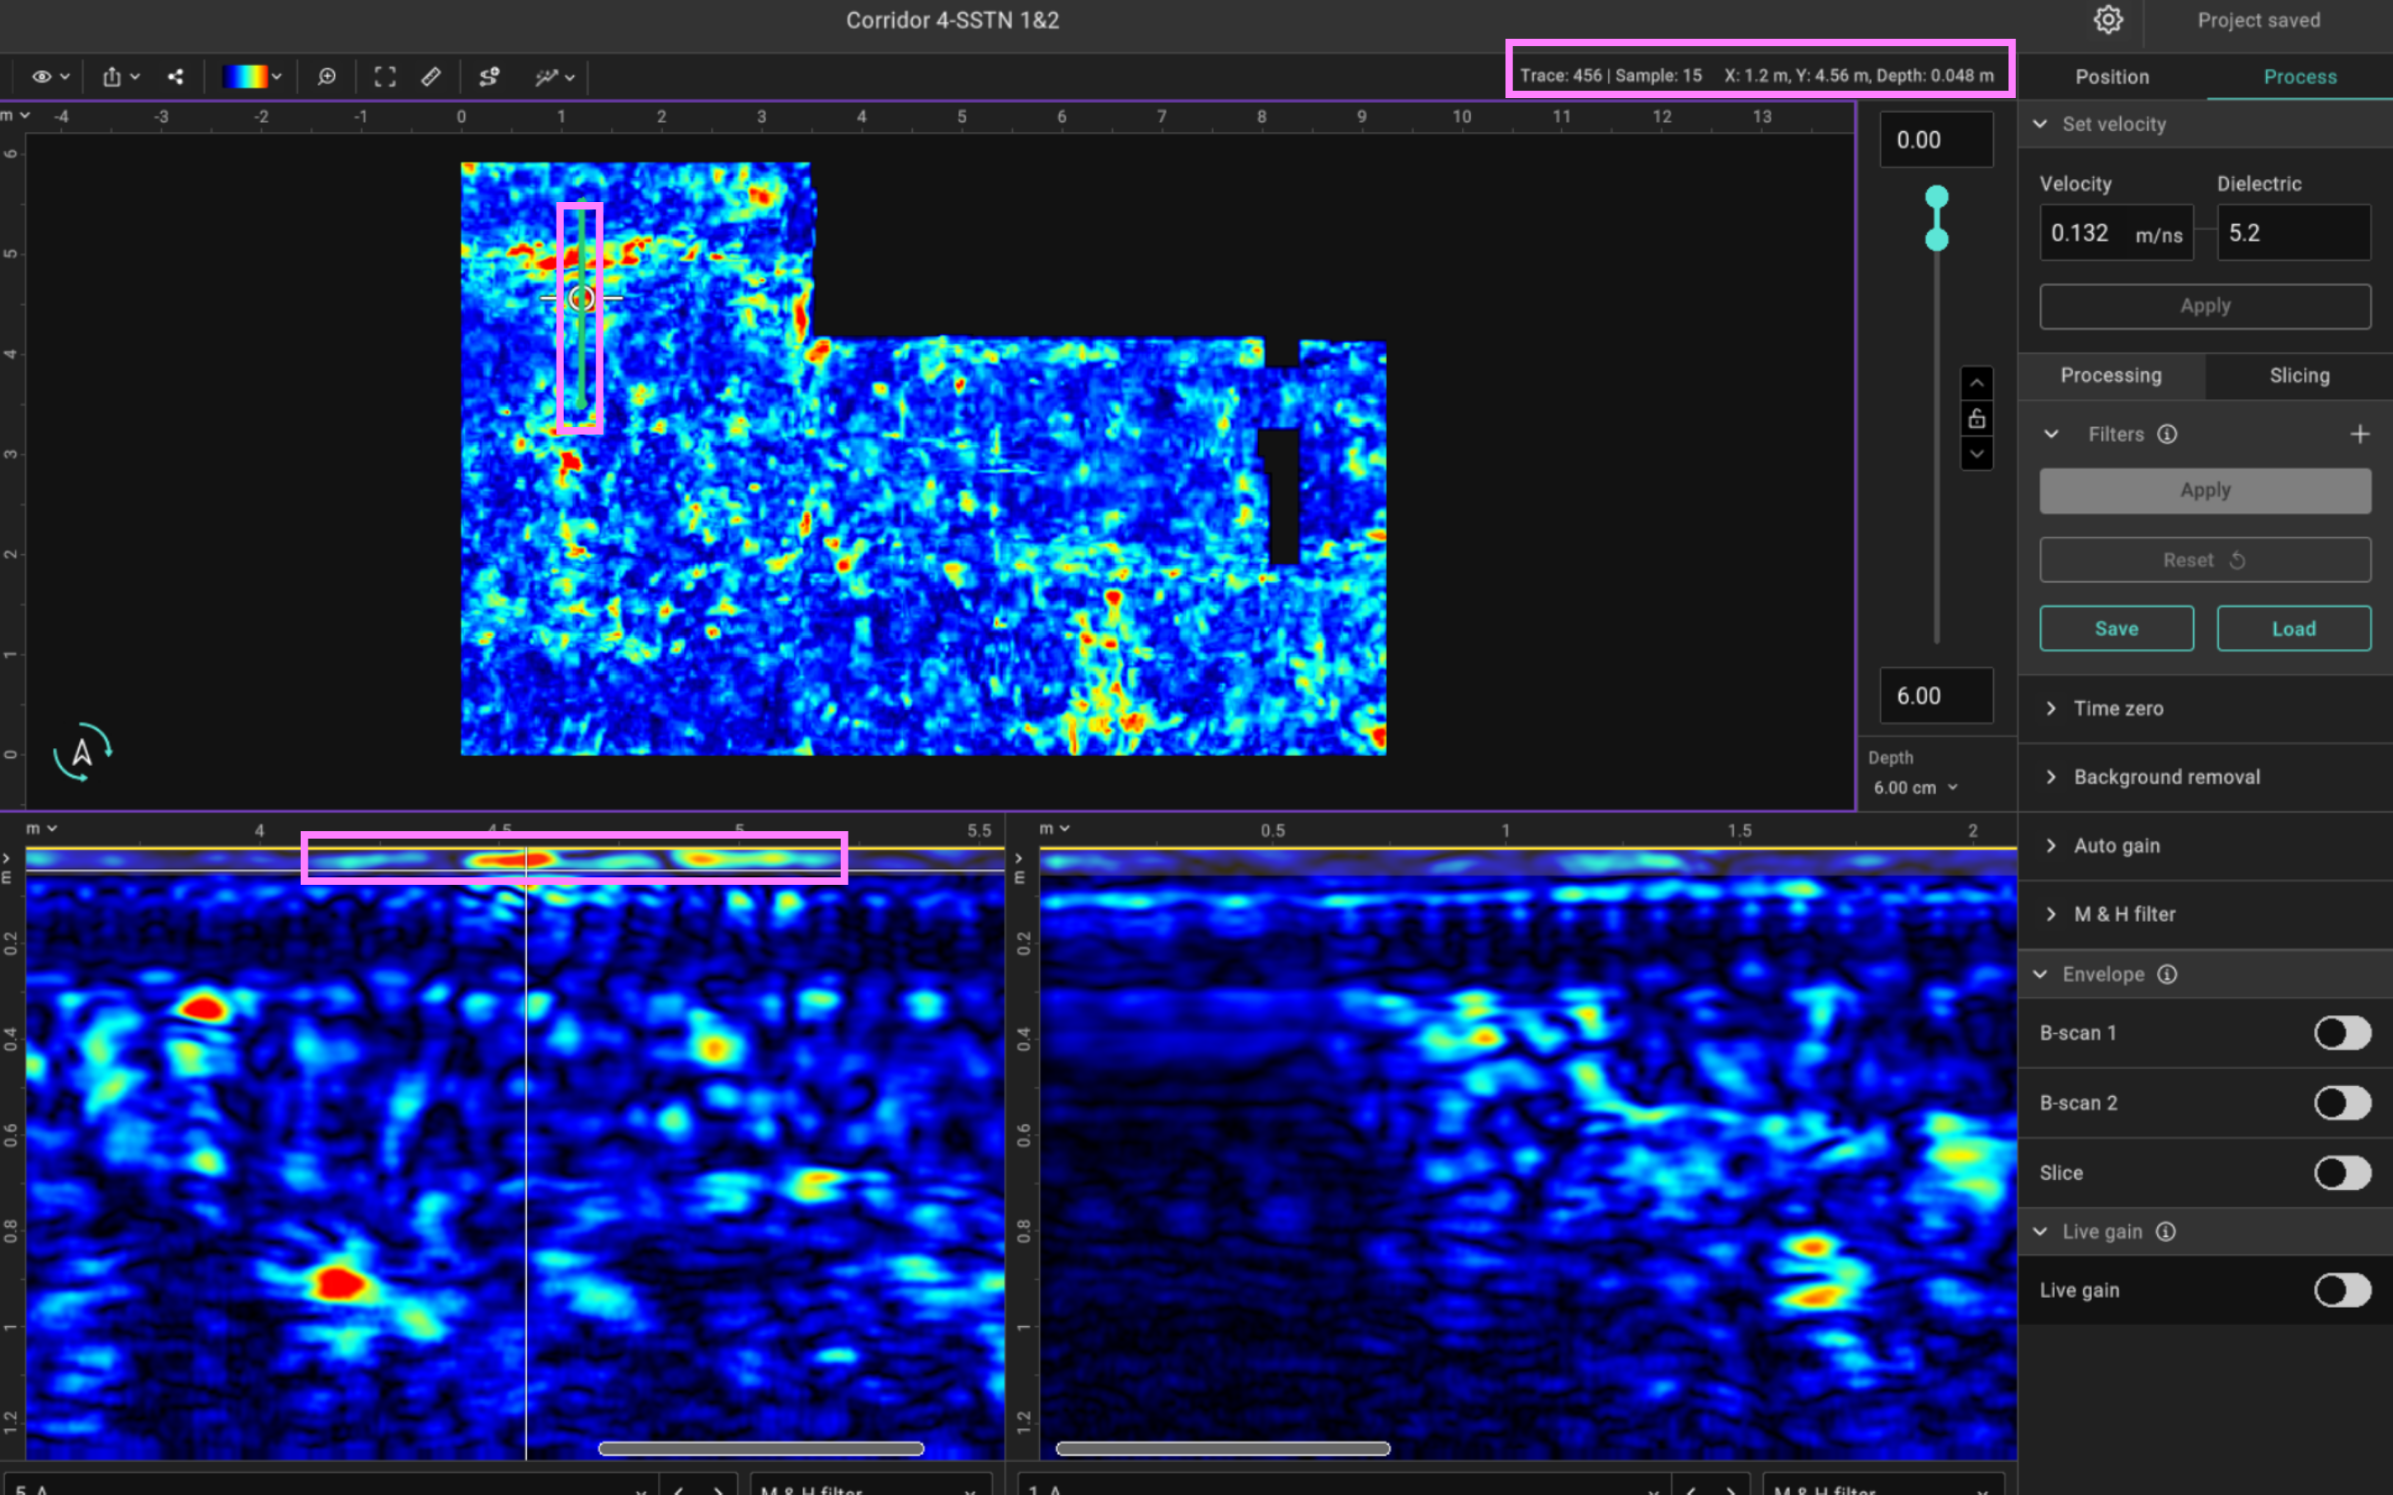
Task: Select the ruler measurement tool
Action: (x=431, y=76)
